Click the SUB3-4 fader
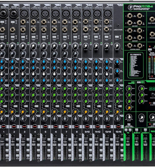 (145, 142)
